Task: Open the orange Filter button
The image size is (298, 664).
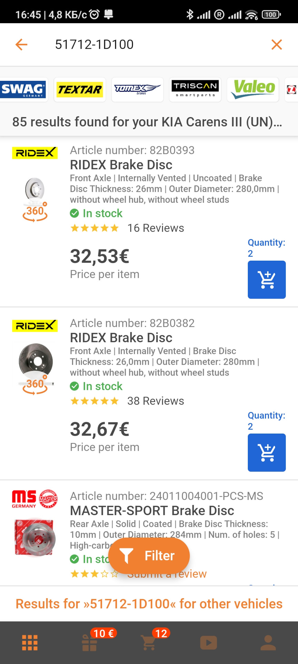Action: click(149, 556)
